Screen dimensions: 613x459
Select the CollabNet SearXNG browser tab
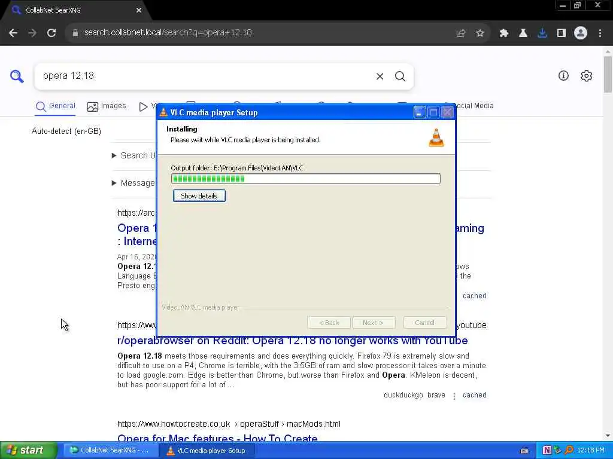tap(74, 10)
